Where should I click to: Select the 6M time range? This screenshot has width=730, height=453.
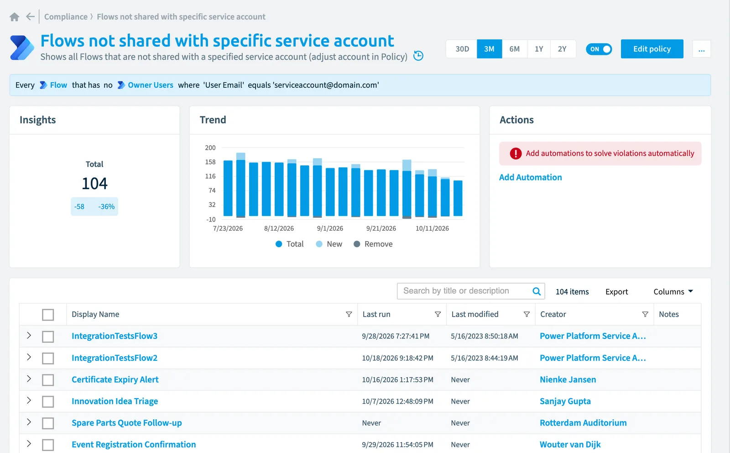pyautogui.click(x=515, y=49)
